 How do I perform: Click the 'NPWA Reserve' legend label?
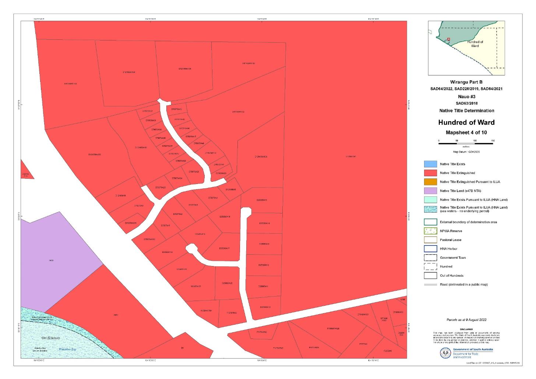(x=451, y=231)
